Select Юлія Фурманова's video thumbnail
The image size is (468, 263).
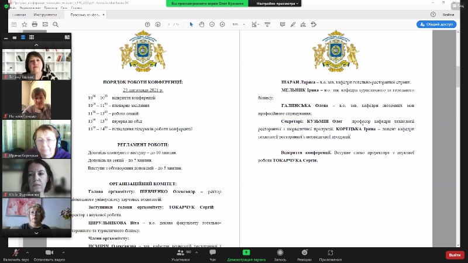click(36, 178)
